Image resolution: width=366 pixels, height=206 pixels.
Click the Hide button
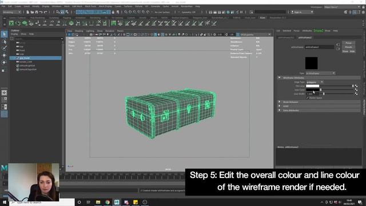click(352, 51)
